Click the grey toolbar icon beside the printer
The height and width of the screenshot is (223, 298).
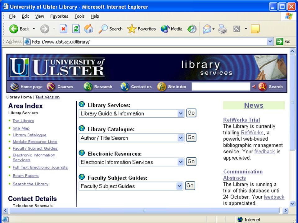coord(237,29)
